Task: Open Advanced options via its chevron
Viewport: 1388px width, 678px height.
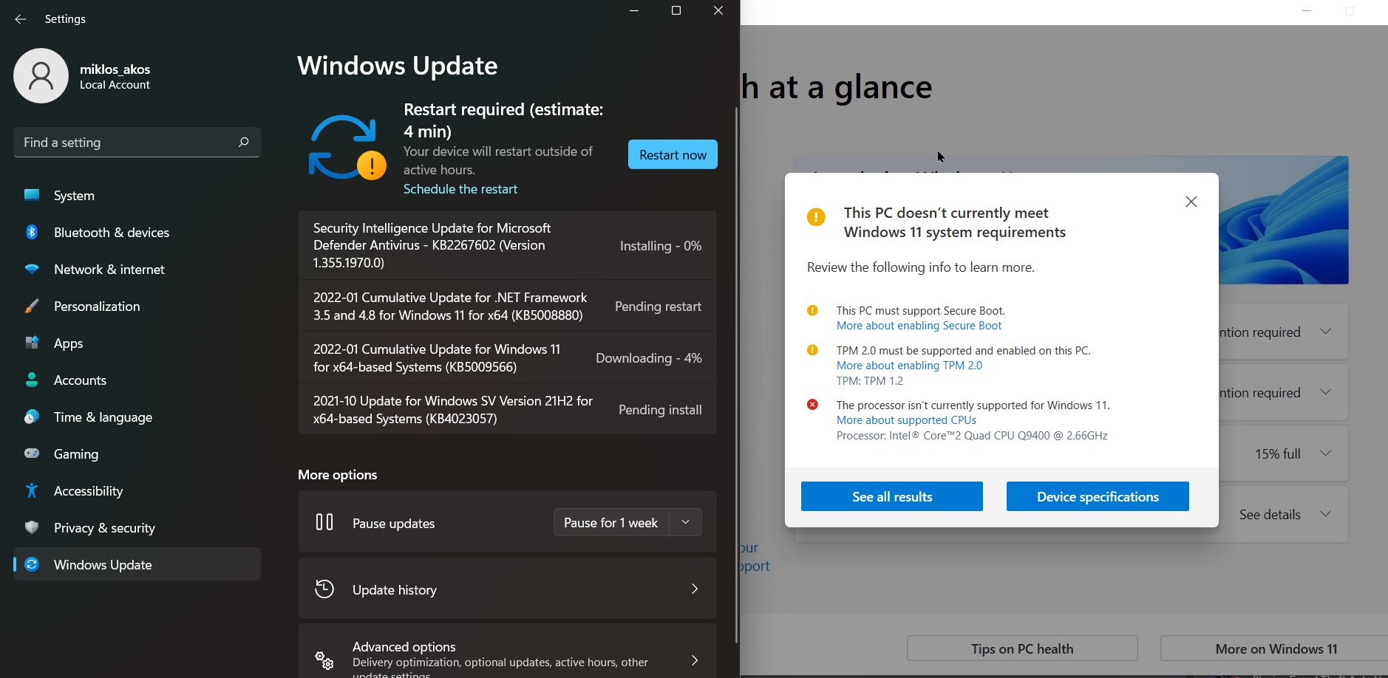Action: 695,660
